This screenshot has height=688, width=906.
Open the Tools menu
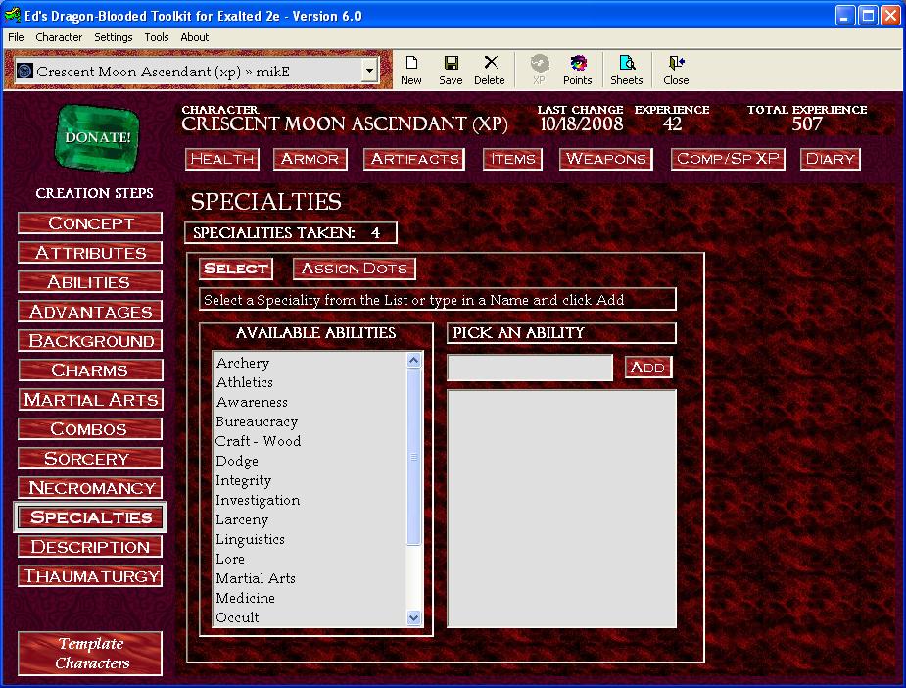(x=157, y=37)
